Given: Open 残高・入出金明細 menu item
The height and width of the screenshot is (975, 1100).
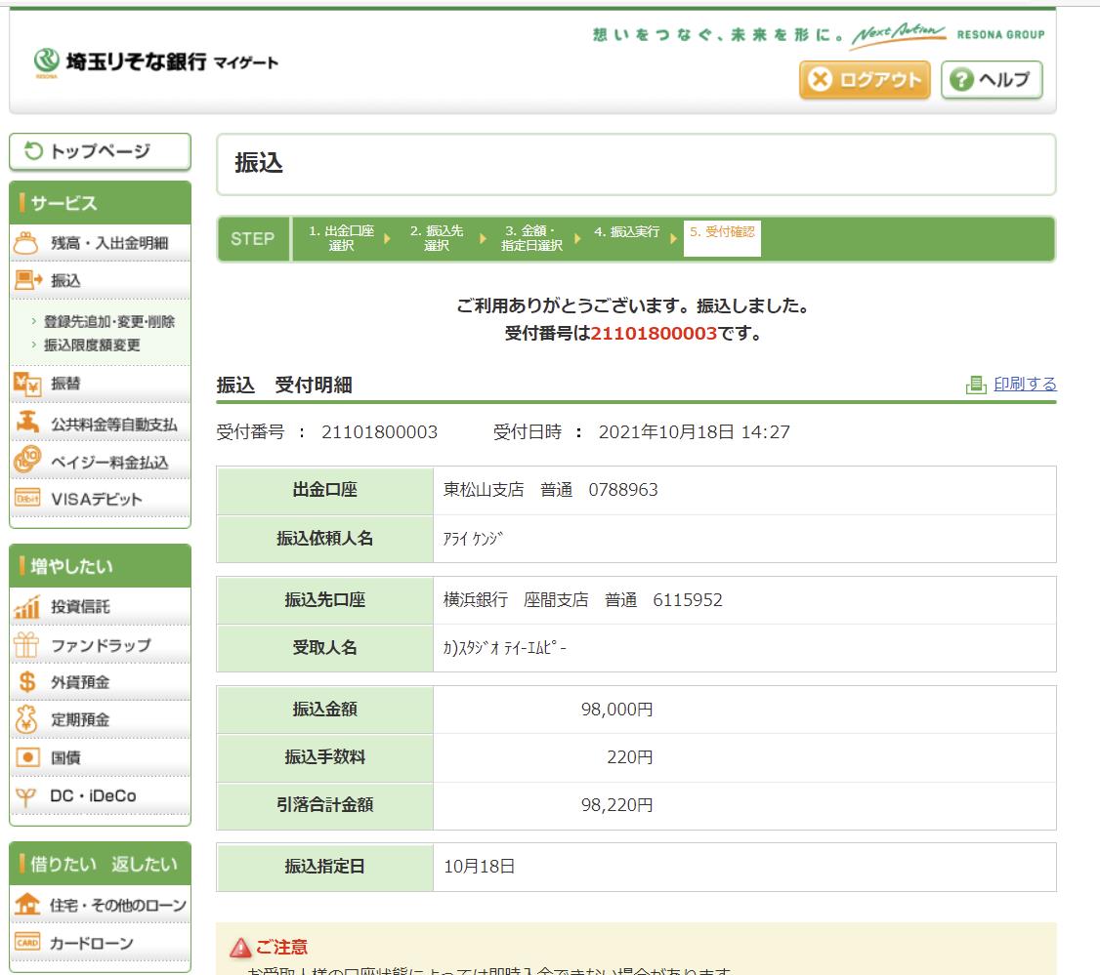Looking at the screenshot, I should pos(109,243).
